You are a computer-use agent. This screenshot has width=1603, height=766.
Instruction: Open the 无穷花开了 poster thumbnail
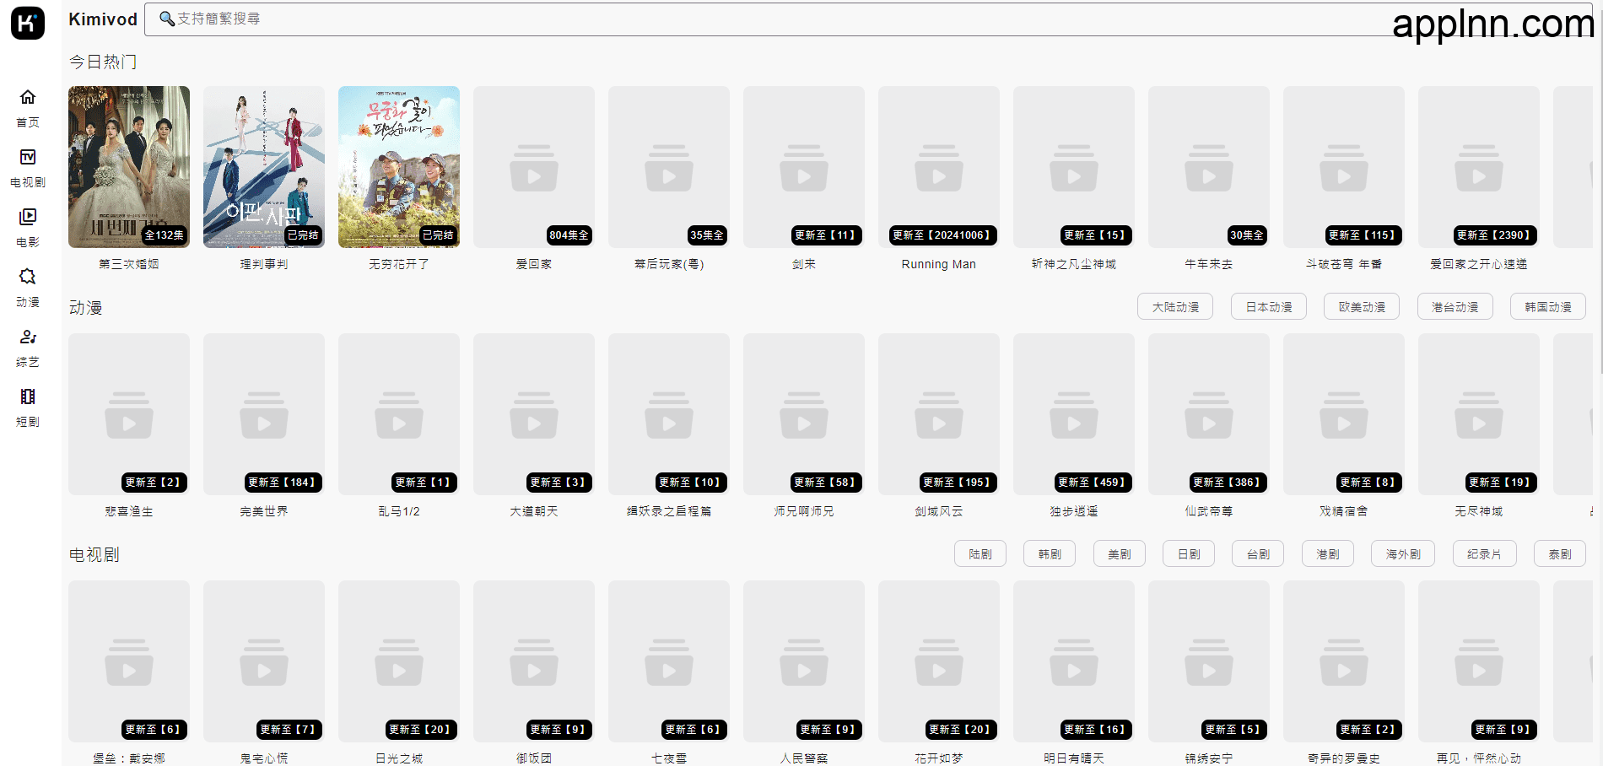click(x=399, y=167)
